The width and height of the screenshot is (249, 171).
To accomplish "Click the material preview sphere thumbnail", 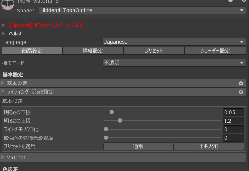I will [7, 5].
